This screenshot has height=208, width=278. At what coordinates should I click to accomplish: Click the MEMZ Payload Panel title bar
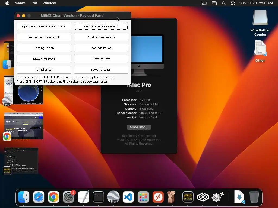[x=72, y=15]
